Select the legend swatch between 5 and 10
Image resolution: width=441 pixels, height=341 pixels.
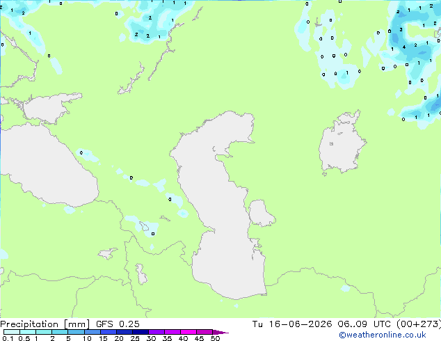pyautogui.click(x=76, y=332)
